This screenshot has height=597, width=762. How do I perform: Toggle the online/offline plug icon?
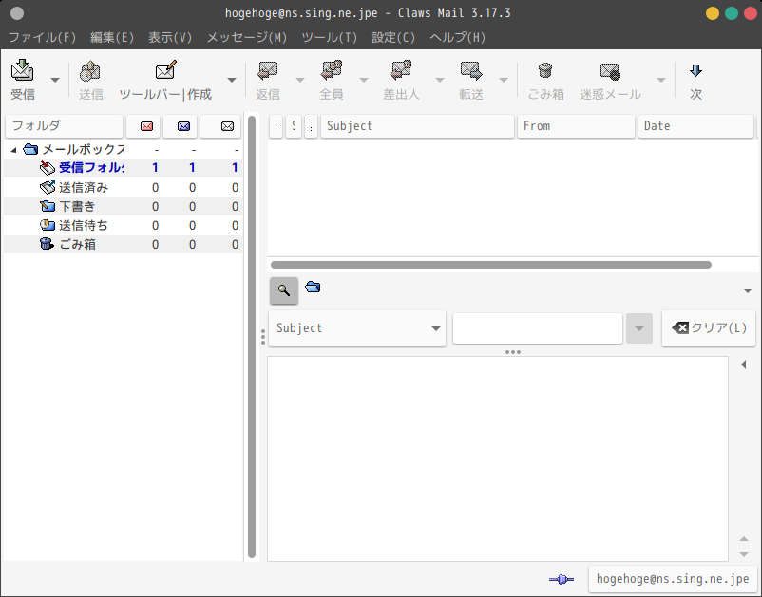point(562,579)
